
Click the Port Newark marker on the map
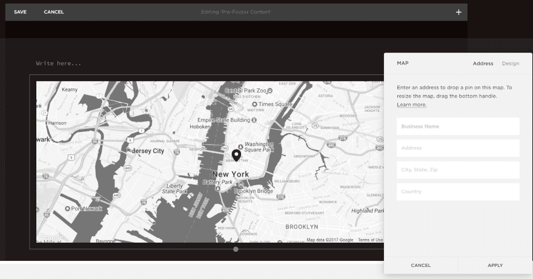[67, 208]
